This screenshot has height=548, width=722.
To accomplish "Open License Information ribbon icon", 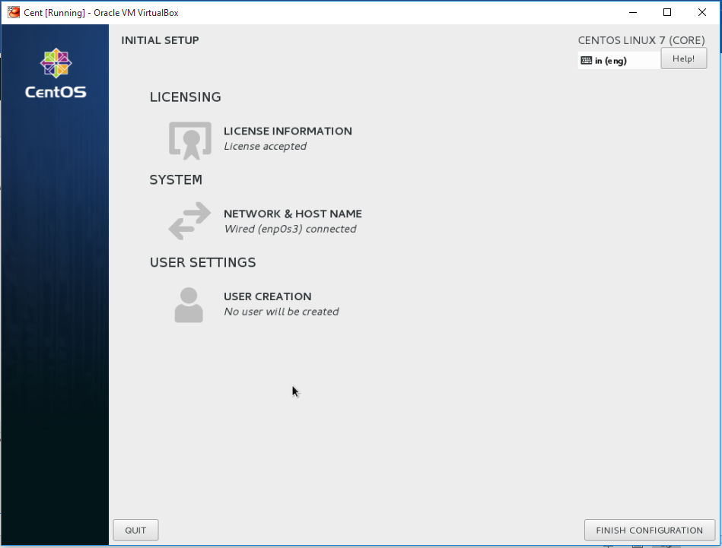I will coord(190,141).
